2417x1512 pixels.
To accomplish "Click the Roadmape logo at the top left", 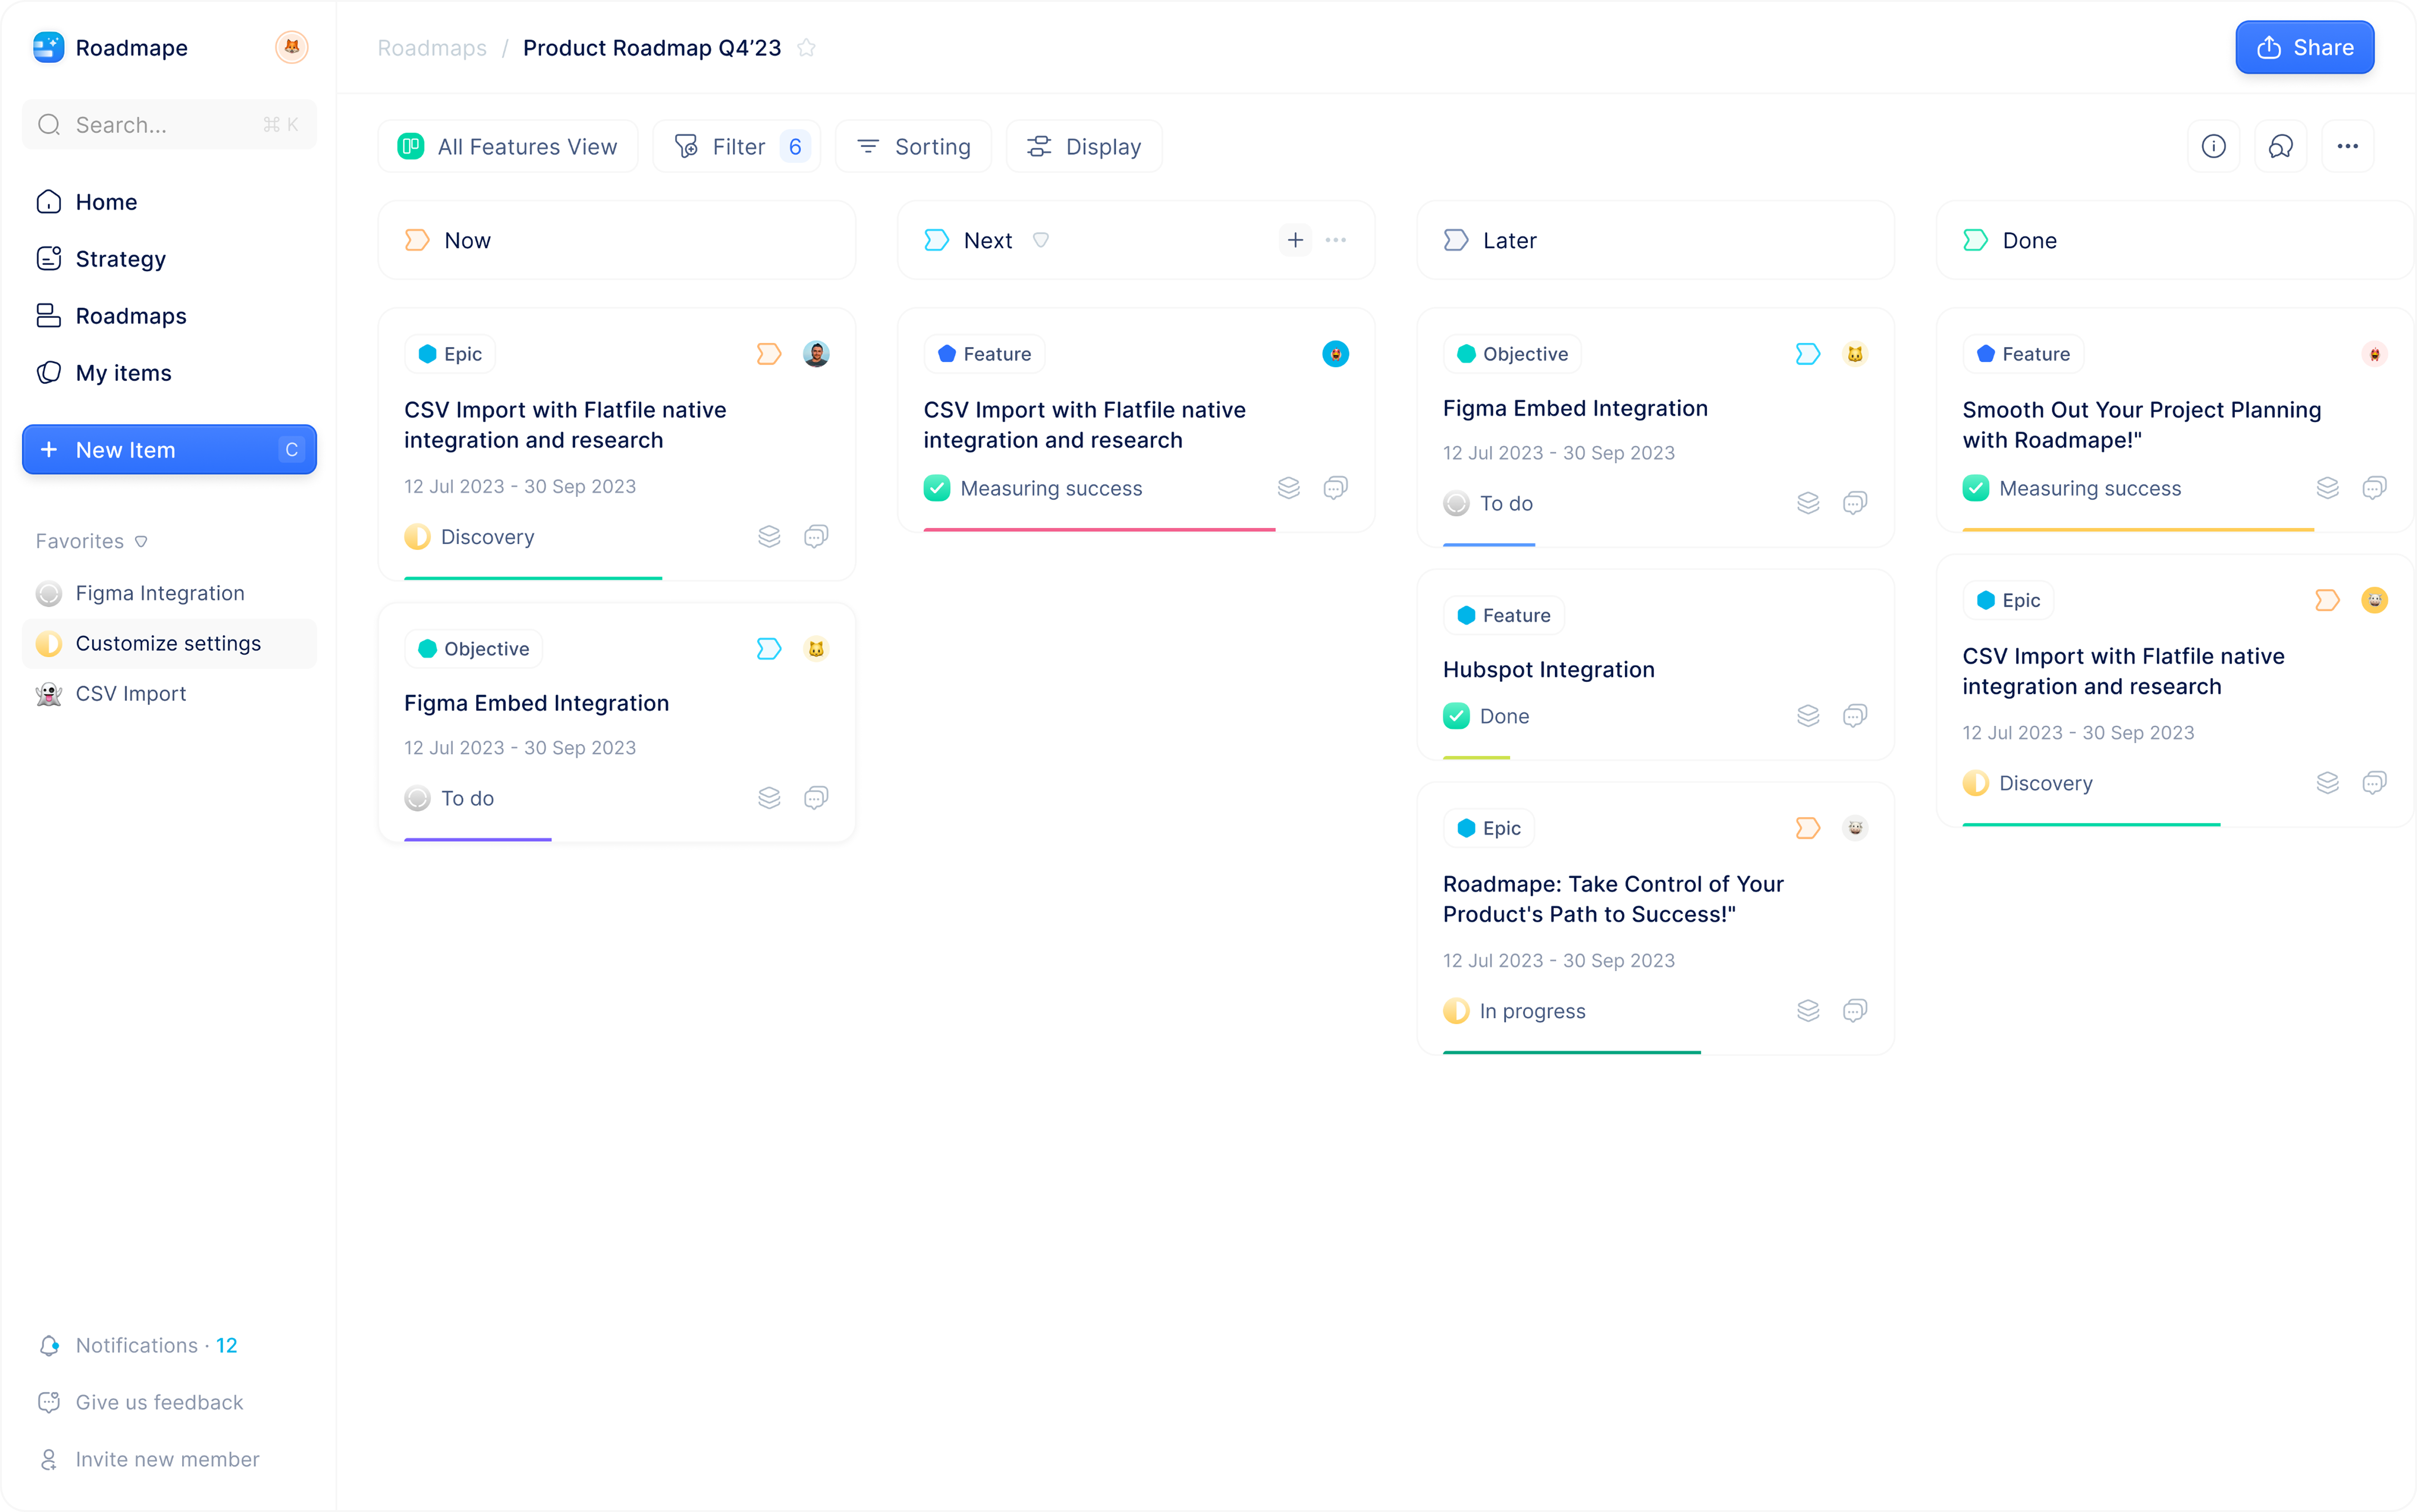I will pos(48,47).
